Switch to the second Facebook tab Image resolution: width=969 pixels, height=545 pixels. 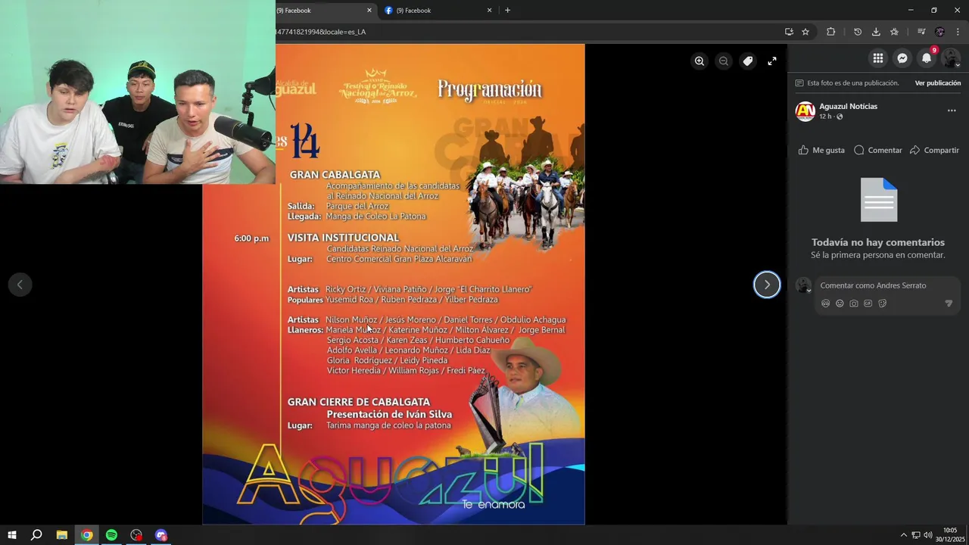click(x=438, y=11)
